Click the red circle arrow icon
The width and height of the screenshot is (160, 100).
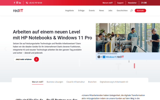tap(37, 59)
